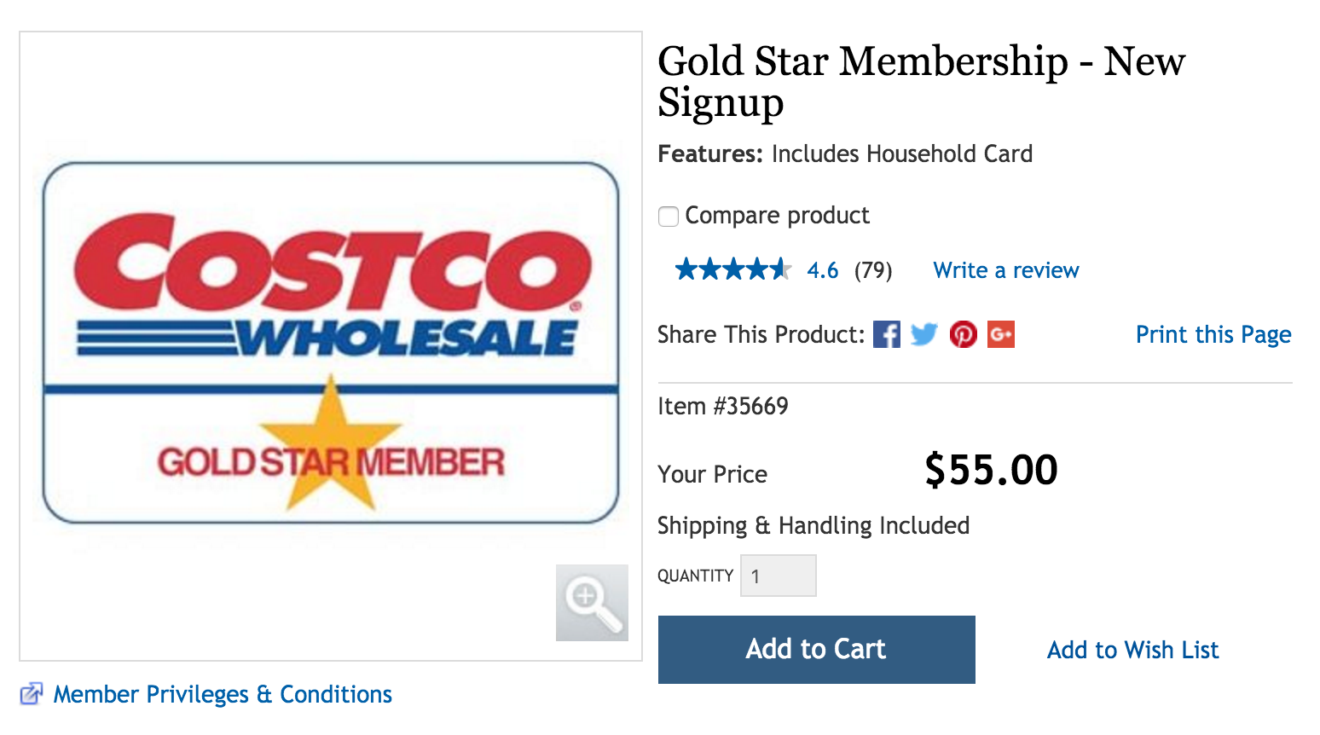Focus the Quantity input field

779,576
